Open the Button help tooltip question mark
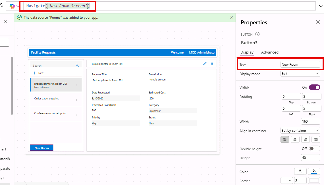 [257, 34]
